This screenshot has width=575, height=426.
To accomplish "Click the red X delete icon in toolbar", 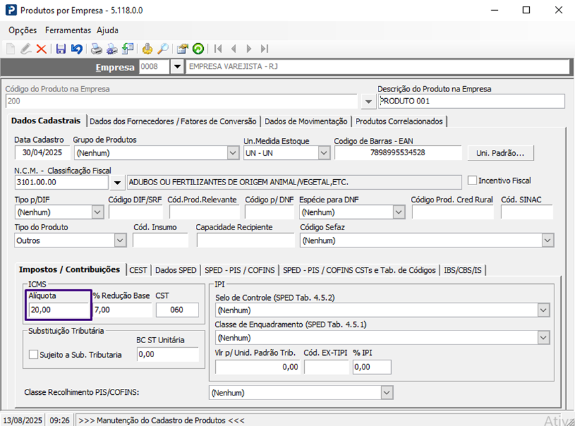I will 41,48.
